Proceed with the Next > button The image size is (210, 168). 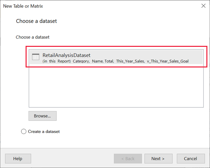coord(158,159)
